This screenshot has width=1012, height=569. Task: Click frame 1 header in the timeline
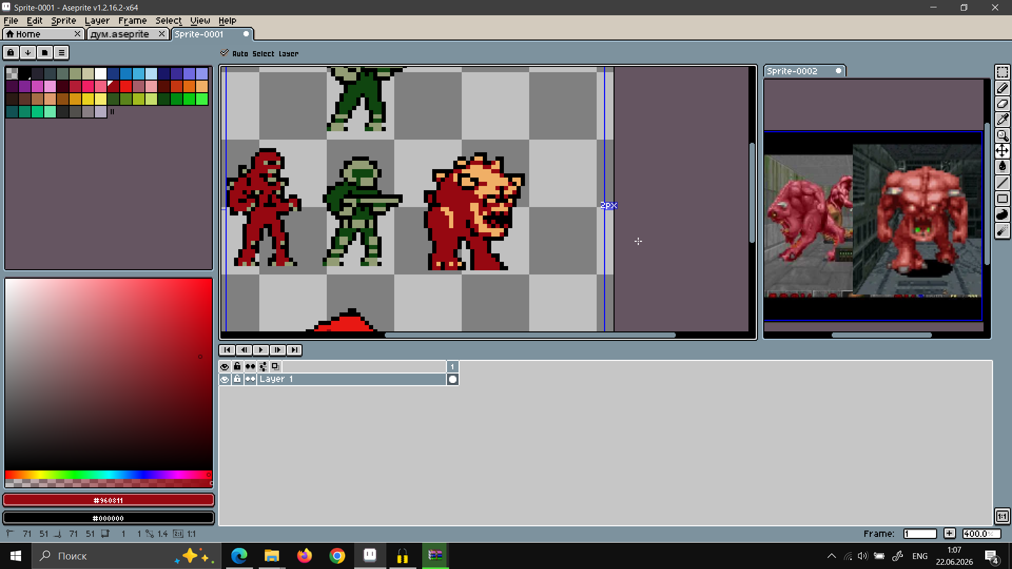[452, 367]
